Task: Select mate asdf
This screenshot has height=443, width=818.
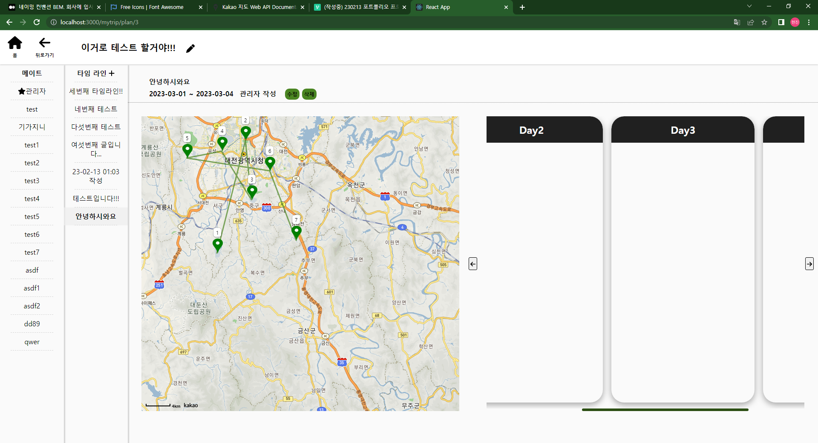Action: 32,270
